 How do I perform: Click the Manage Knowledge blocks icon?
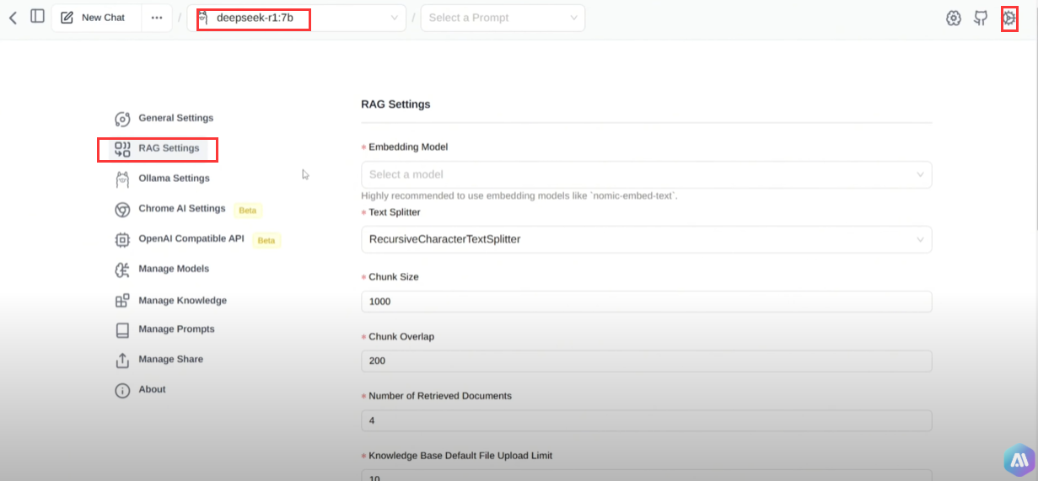pos(122,301)
